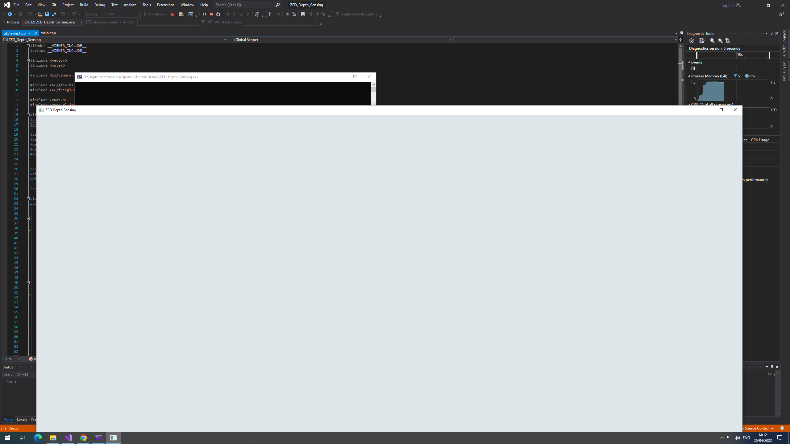Click Sign in link
Screen dimensions: 790x444
coord(728,5)
